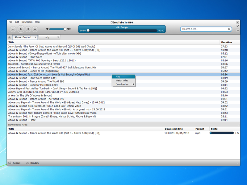Select 'Can't Sleep (Radio Edit)' row
This screenshot has width=247, height=185.
(x=124, y=78)
